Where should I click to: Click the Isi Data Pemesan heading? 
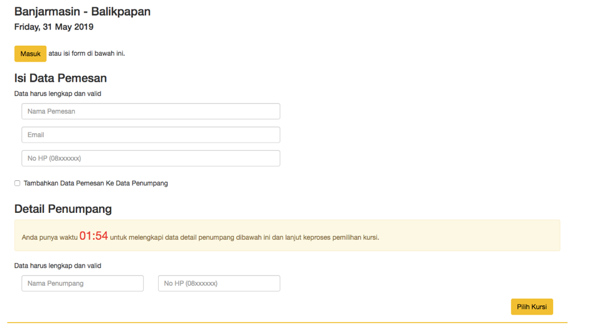pos(60,79)
